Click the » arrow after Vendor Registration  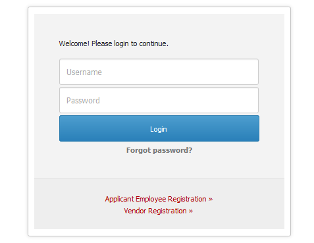(x=191, y=211)
